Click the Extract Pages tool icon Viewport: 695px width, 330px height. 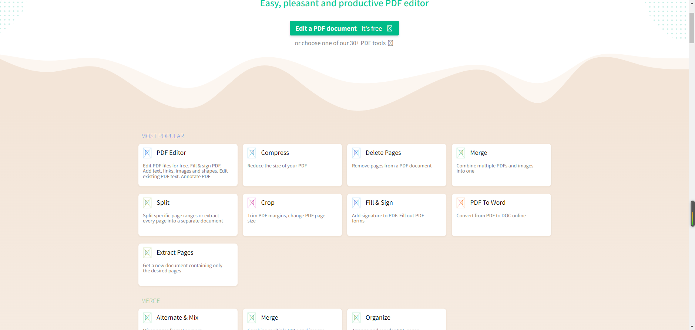pyautogui.click(x=147, y=253)
